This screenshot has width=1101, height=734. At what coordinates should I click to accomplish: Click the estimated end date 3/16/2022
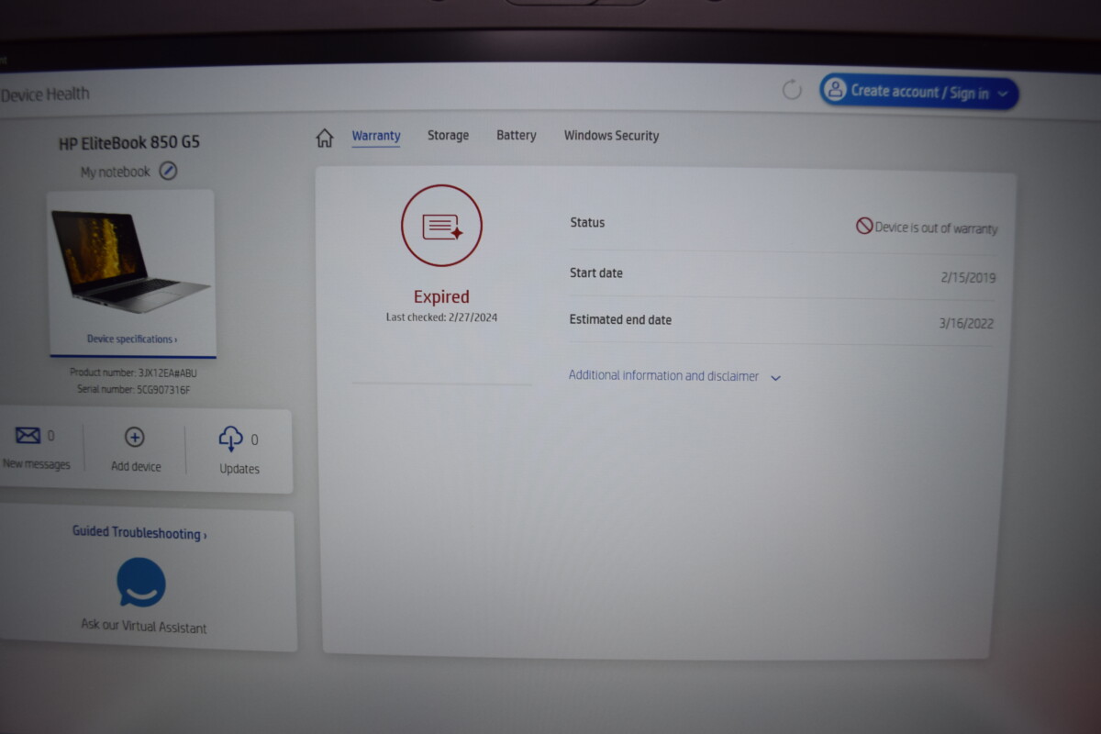pyautogui.click(x=965, y=324)
